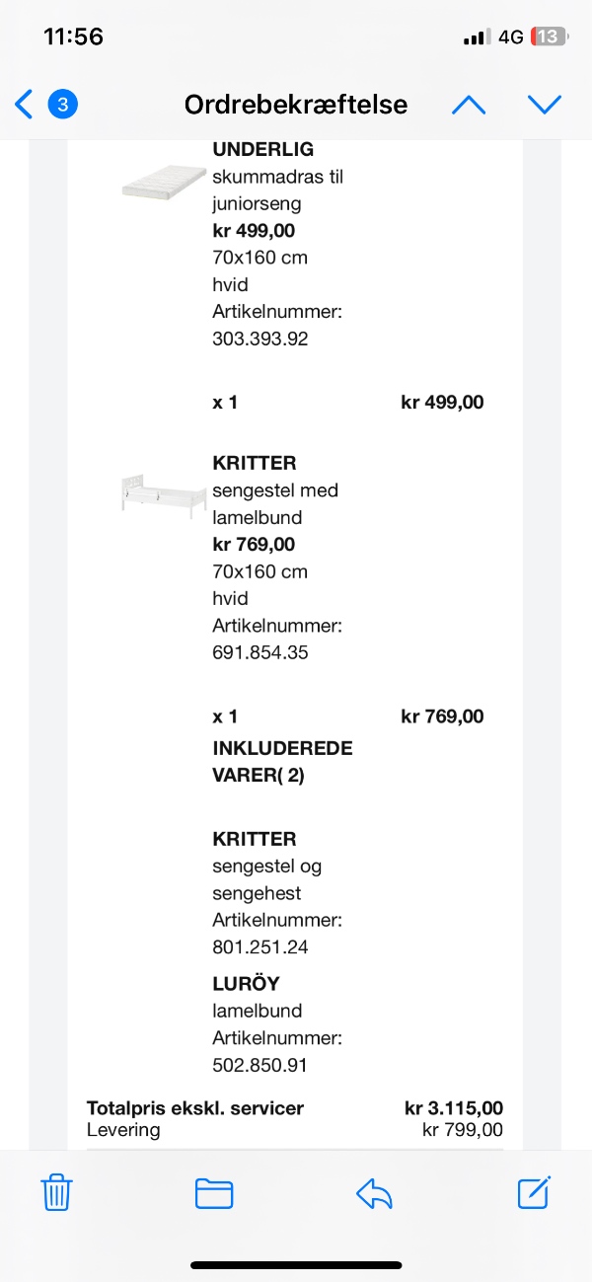Open the folder icon to move this email
This screenshot has width=592, height=1282.
[x=214, y=1193]
